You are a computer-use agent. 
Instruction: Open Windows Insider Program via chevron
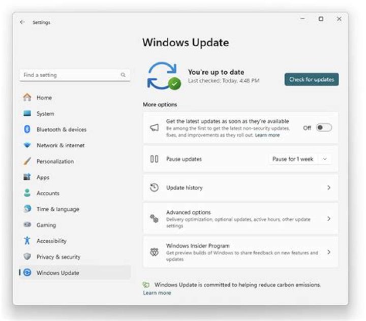(329, 252)
